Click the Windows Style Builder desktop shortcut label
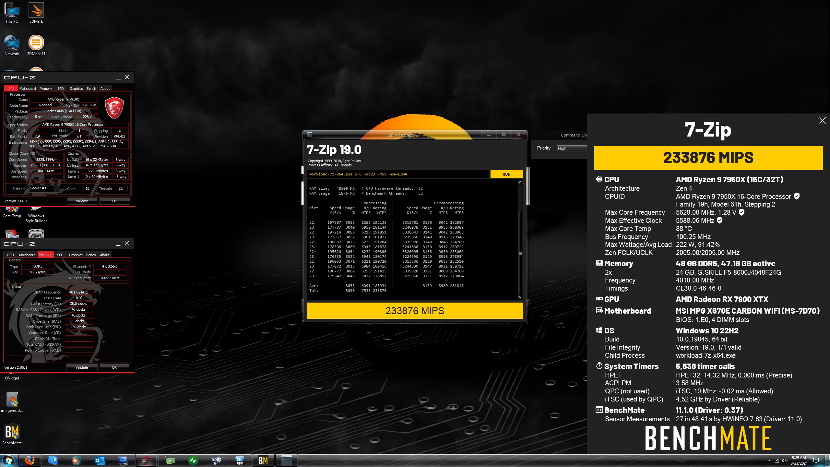830x467 pixels. (x=36, y=218)
